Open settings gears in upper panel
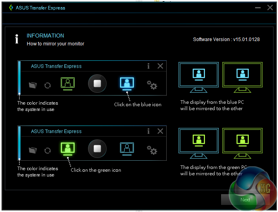The width and height of the screenshot is (278, 212). (152, 85)
